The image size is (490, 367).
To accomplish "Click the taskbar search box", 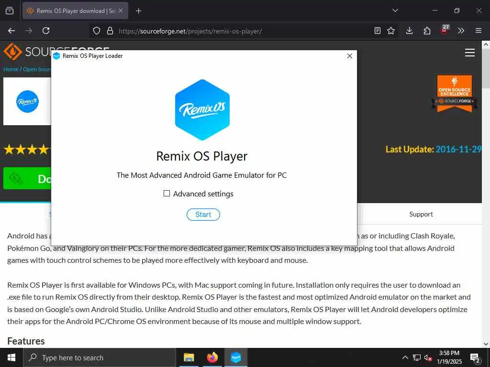I will point(100,357).
